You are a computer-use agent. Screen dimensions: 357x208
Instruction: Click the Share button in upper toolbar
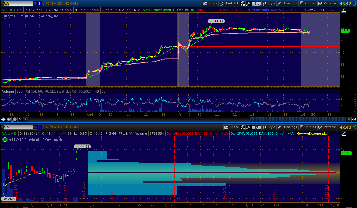pos(210,4)
